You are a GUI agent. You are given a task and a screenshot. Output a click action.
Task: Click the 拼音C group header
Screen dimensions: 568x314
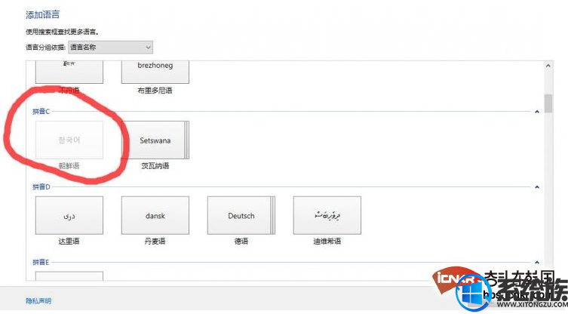click(41, 111)
